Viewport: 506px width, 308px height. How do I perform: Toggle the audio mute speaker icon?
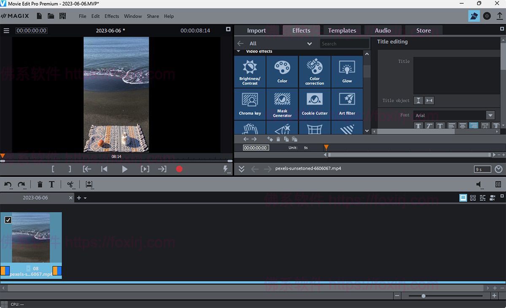[479, 184]
